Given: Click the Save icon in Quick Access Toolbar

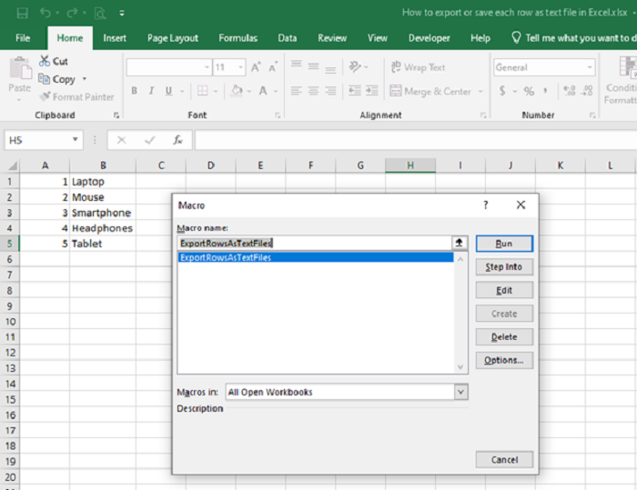Looking at the screenshot, I should [x=21, y=13].
